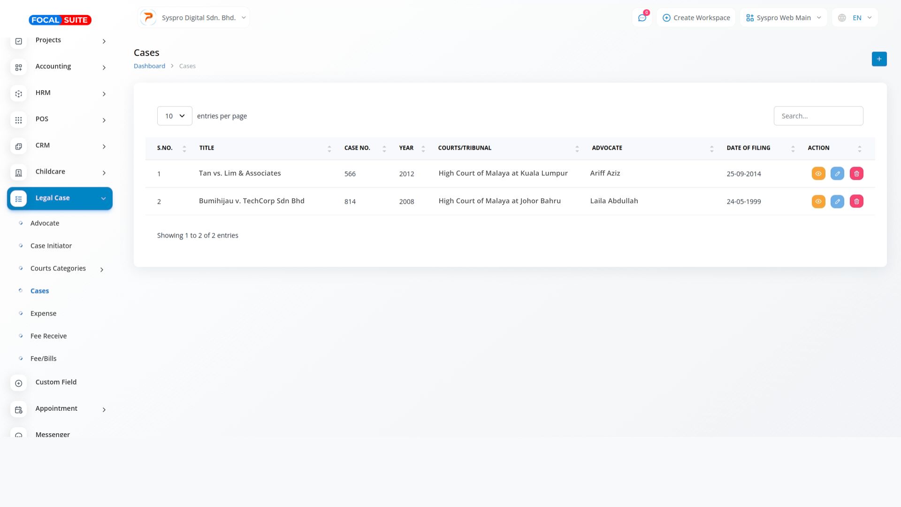901x507 pixels.
Task: Delete the Bumihijau v. TechCorp case
Action: pyautogui.click(x=856, y=201)
